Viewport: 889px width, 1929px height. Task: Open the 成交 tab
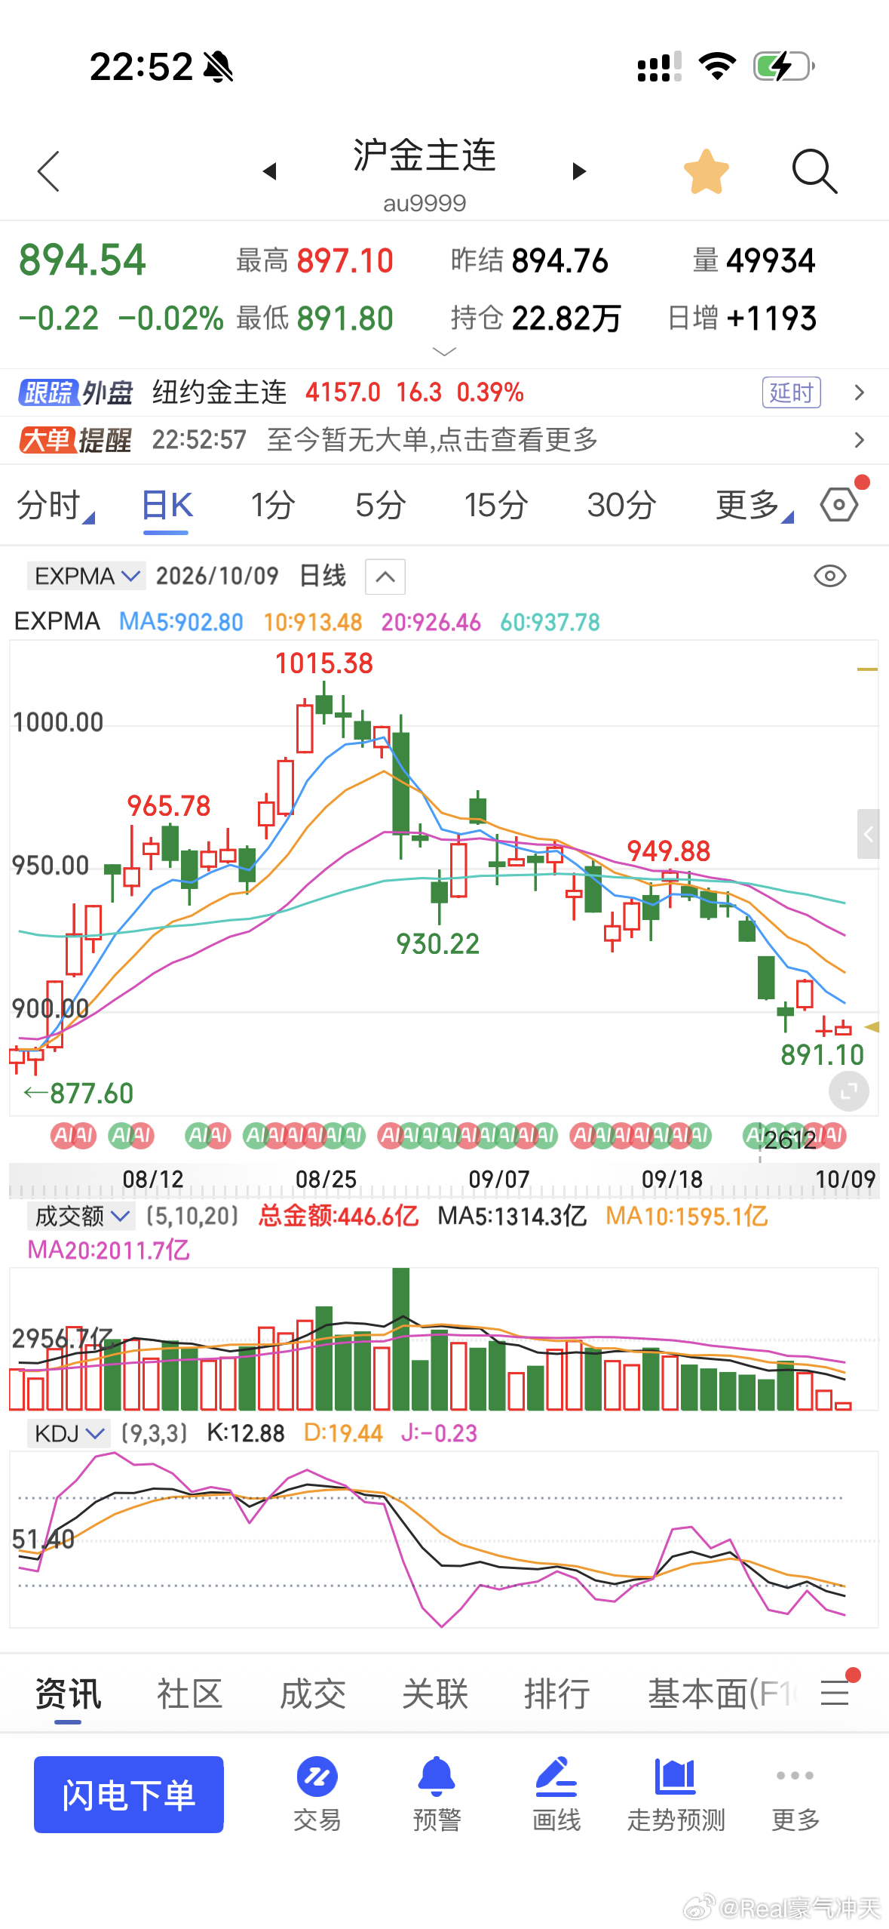pos(312,1694)
